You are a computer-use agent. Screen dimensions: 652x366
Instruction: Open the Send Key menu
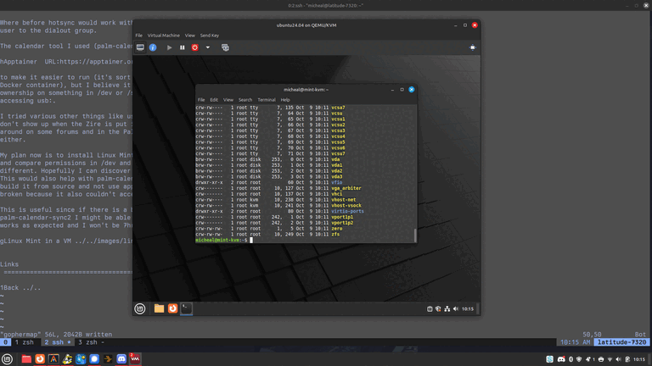click(x=209, y=36)
